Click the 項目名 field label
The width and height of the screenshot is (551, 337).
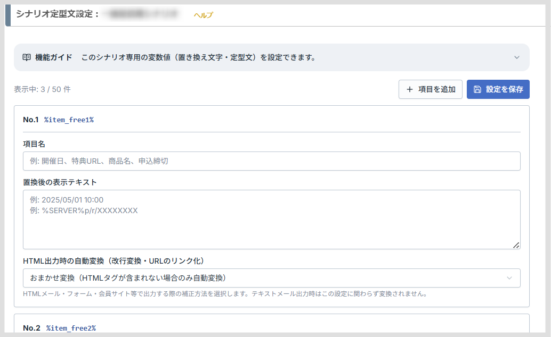coord(34,144)
